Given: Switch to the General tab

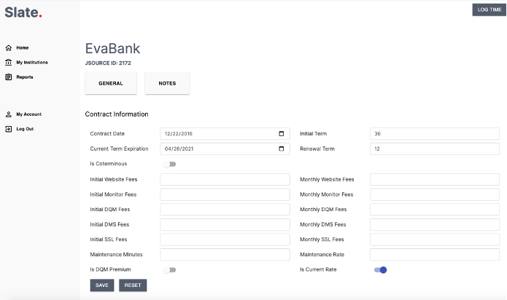Looking at the screenshot, I should pos(111,84).
